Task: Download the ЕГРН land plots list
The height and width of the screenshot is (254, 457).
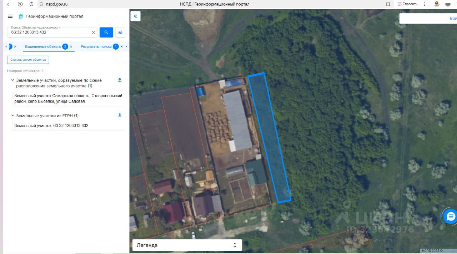Action: [120, 115]
